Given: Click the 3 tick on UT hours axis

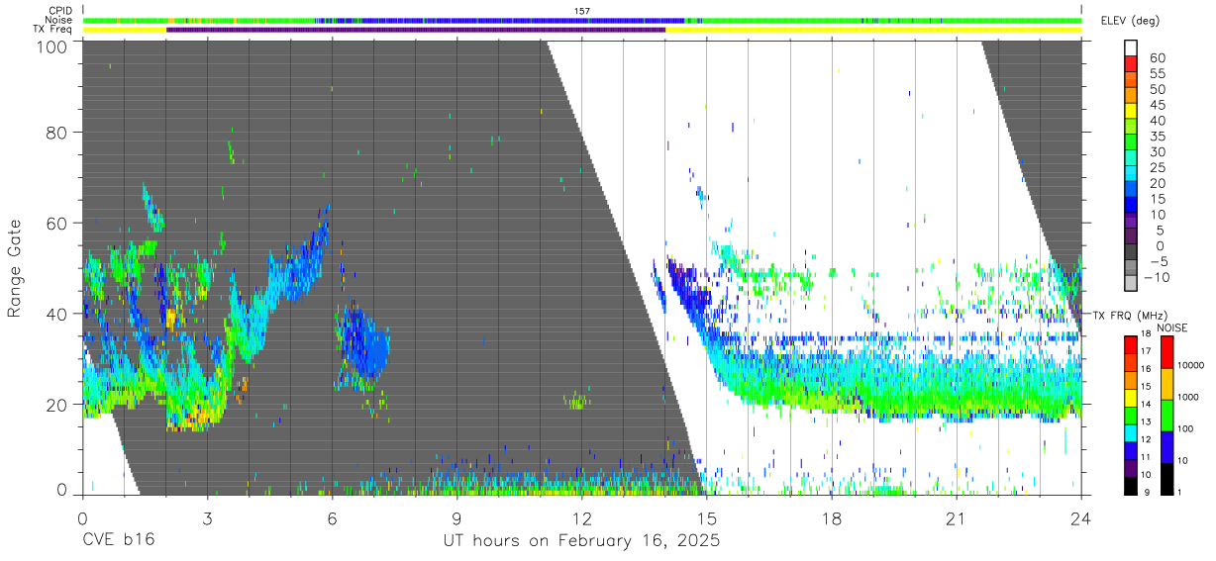Looking at the screenshot, I should [207, 518].
